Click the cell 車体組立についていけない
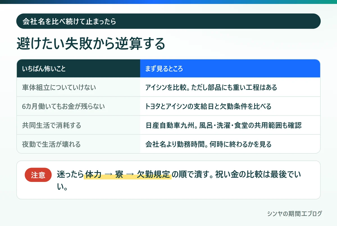The height and width of the screenshot is (226, 337). pos(78,87)
